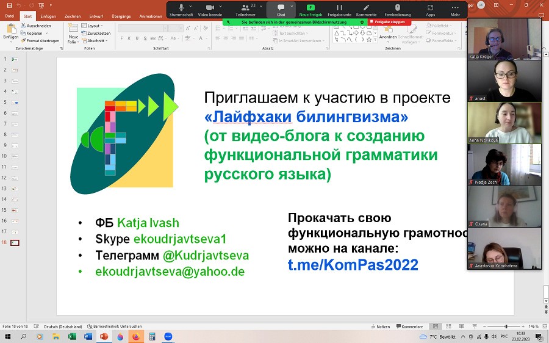Select slide 18 thumbnail in slide panel
The image size is (549, 343).
point(15,242)
